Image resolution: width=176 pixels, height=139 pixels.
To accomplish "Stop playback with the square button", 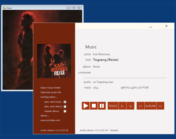I will click(x=94, y=106).
